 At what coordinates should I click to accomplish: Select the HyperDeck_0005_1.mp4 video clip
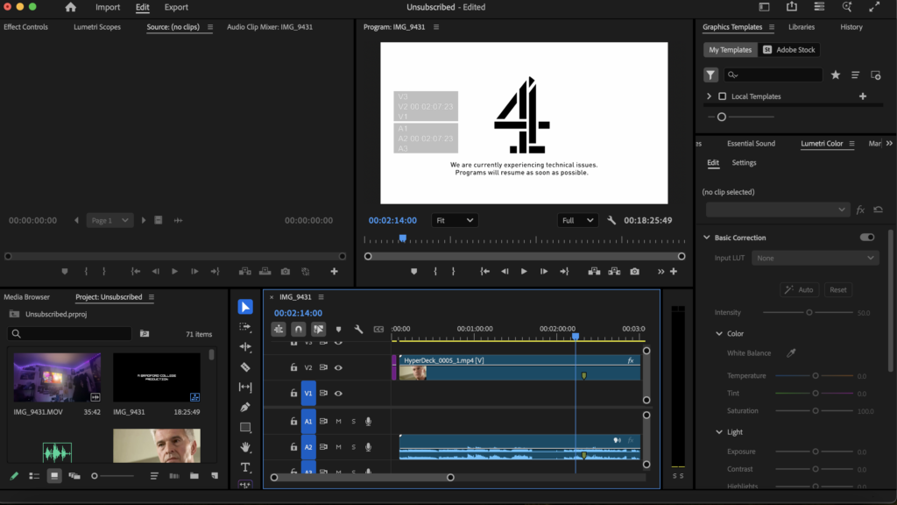click(x=519, y=367)
